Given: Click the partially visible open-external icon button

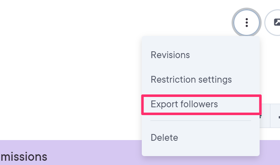Looking at the screenshot, I should [275, 22].
